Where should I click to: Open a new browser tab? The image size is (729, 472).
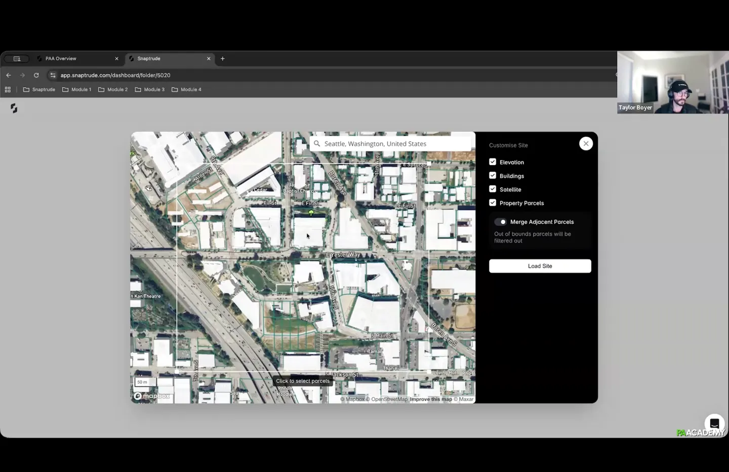point(222,59)
